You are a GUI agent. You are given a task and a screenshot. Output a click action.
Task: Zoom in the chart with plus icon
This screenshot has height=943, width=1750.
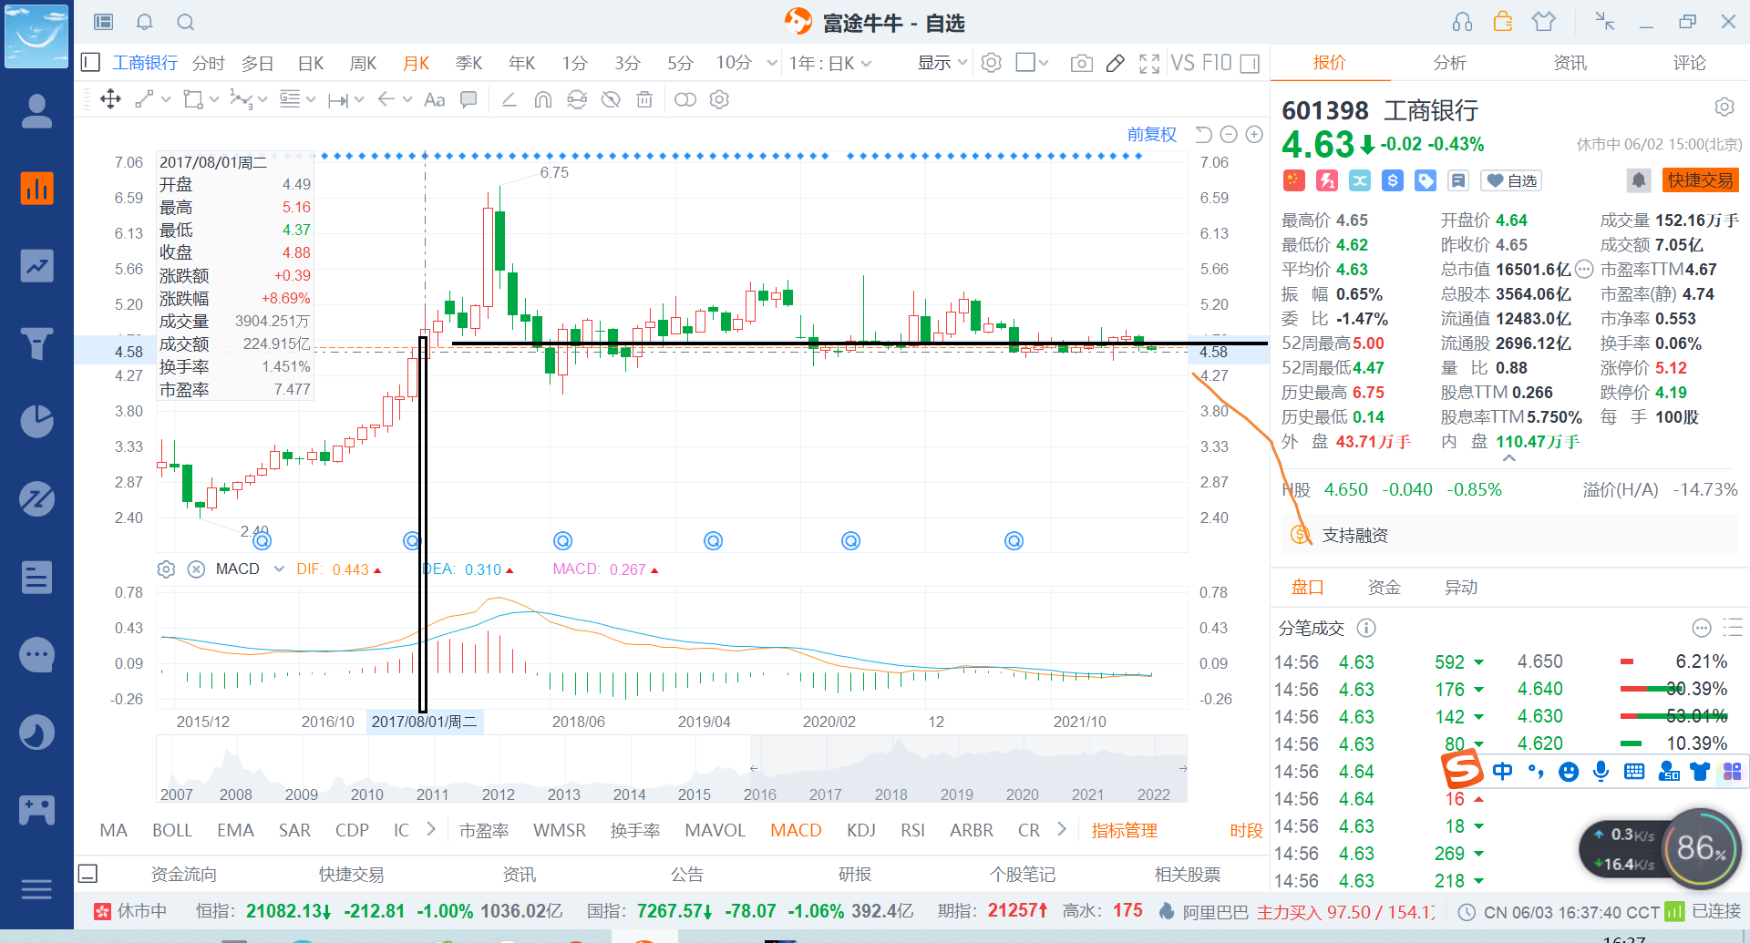click(x=1254, y=135)
